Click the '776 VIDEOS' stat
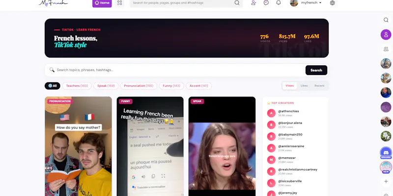The height and width of the screenshot is (196, 393). click(265, 38)
